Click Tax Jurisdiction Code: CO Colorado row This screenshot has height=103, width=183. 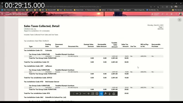tap(38, 50)
